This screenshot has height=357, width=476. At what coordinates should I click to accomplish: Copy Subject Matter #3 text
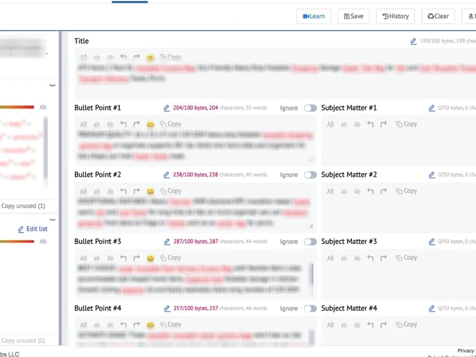(x=407, y=258)
